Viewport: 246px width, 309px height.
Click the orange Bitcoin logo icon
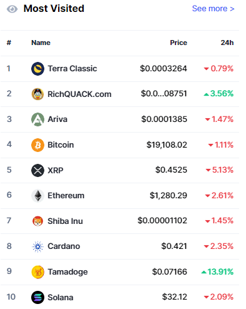[37, 145]
